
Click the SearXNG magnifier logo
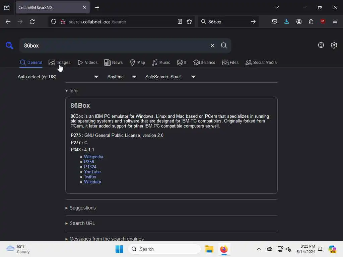(9, 45)
